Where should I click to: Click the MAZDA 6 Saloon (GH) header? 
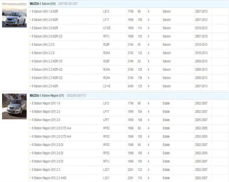coord(43,4)
